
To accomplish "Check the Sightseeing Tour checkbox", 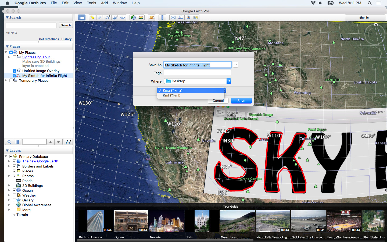I will tap(14, 57).
